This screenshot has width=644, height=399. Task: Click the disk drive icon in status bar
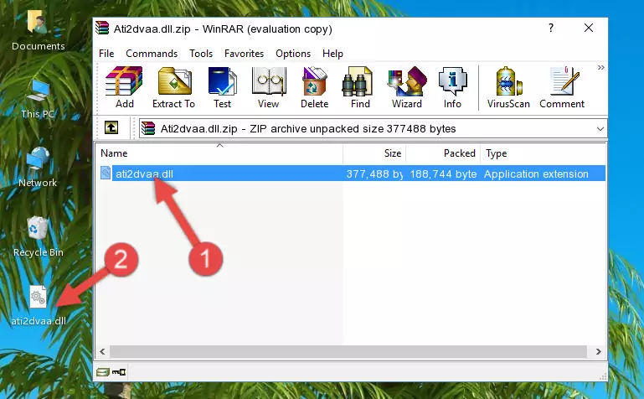103,372
